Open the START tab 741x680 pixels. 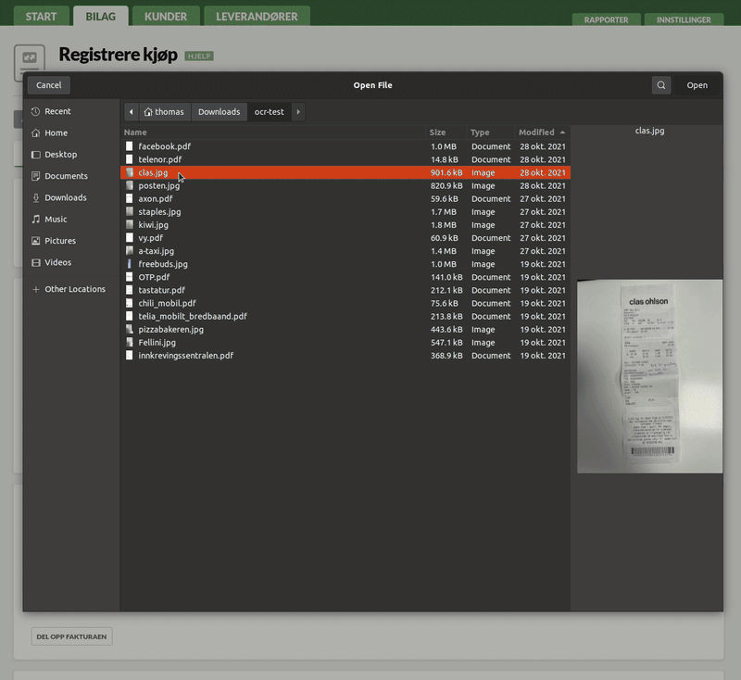click(x=41, y=17)
